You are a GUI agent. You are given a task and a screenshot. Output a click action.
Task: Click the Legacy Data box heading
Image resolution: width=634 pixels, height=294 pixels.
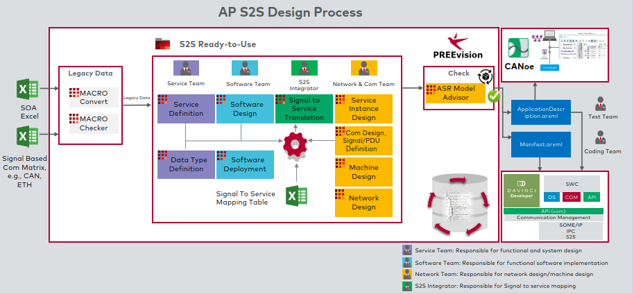90,73
